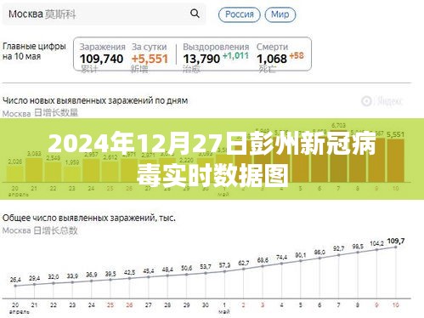Click the line chart point 42,5
This screenshot has height=318, width=424.
click(x=129, y=278)
